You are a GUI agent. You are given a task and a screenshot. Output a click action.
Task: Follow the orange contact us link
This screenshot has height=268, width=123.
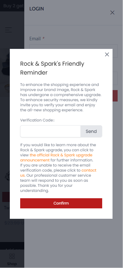click(58, 173)
